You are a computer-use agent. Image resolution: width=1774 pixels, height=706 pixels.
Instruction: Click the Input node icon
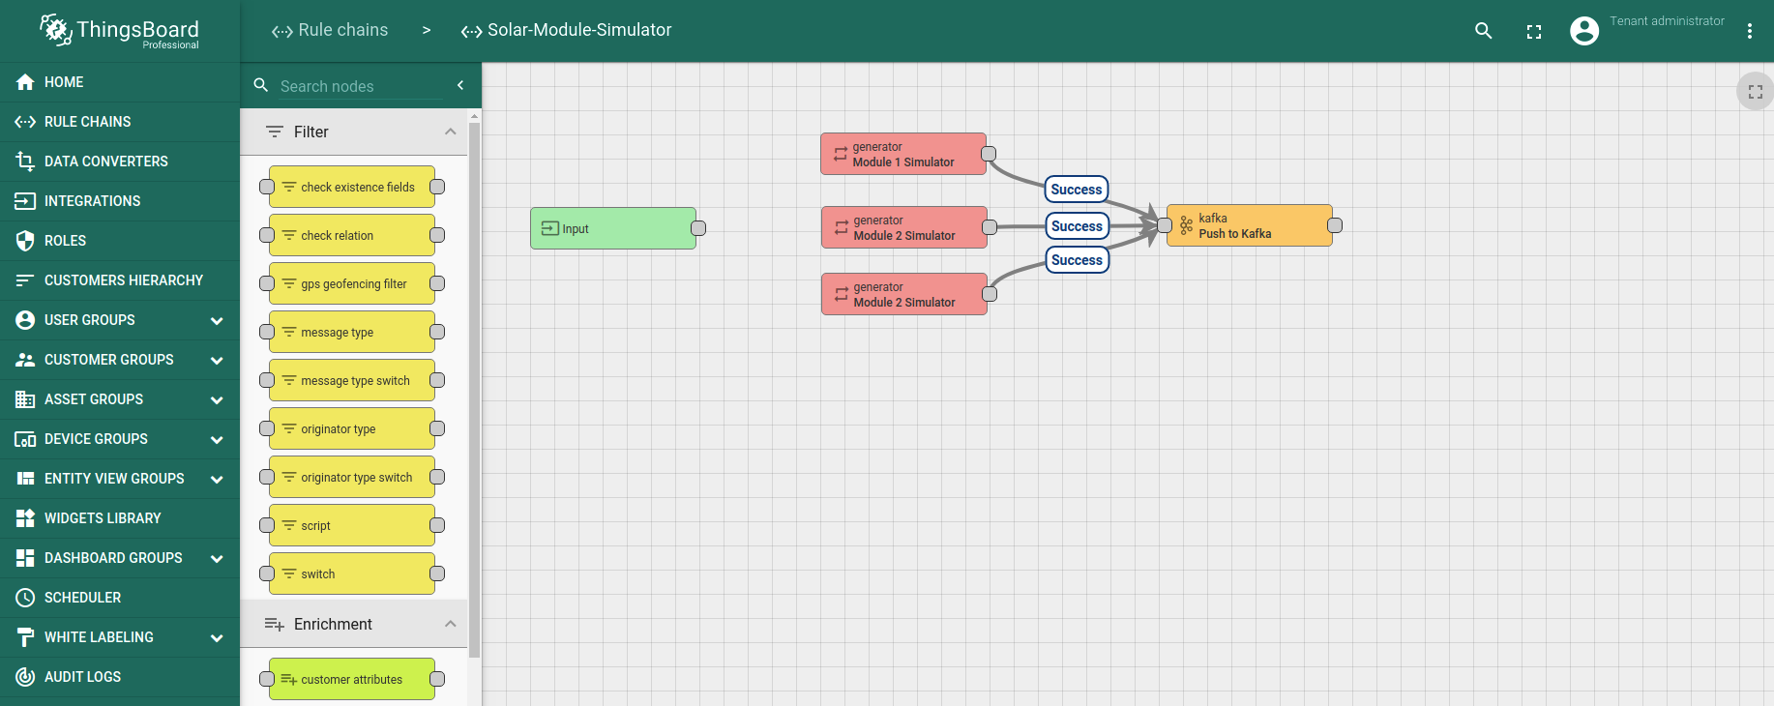pos(550,228)
